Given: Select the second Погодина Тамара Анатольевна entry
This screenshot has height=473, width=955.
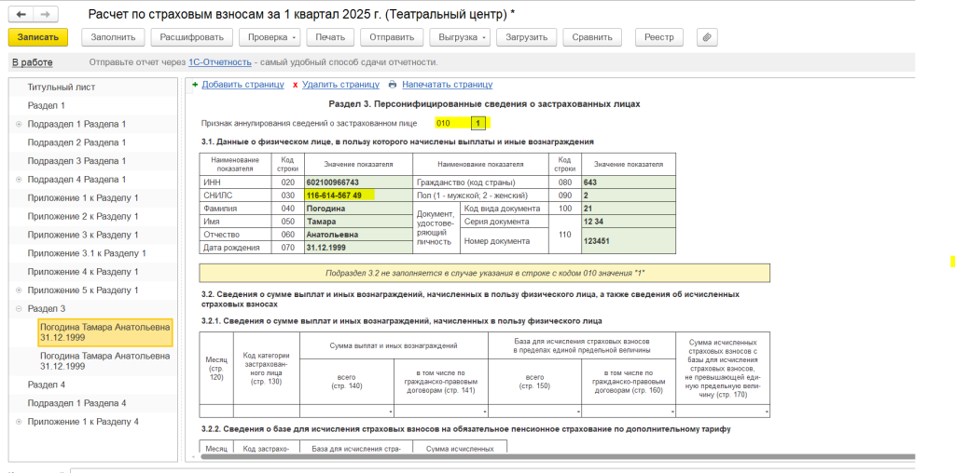Looking at the screenshot, I should [x=104, y=360].
